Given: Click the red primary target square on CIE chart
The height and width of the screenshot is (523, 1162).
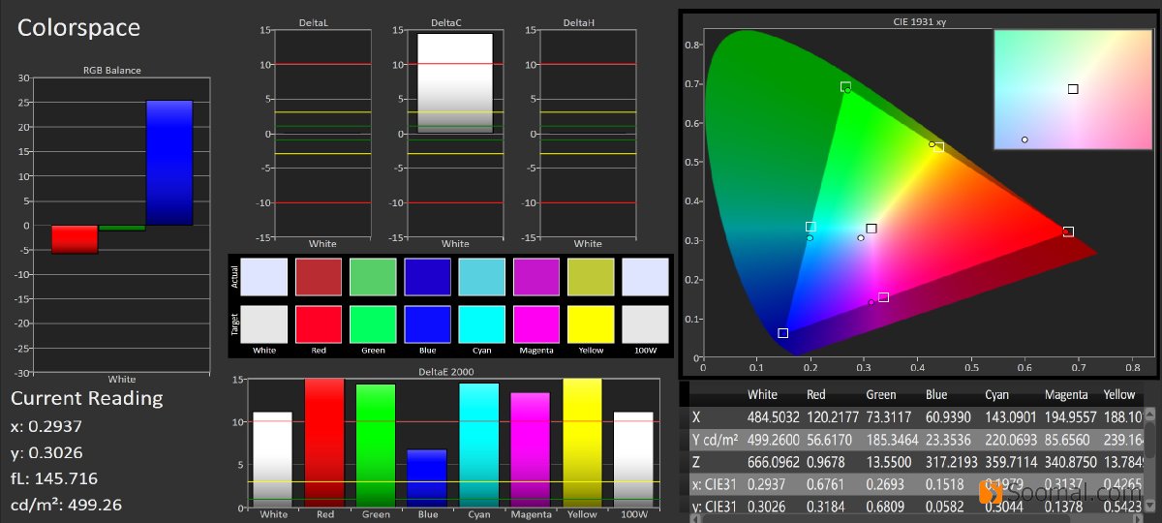Looking at the screenshot, I should [x=1068, y=231].
